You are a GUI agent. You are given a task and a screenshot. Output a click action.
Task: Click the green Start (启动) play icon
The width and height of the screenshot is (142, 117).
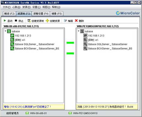pos(5,21)
